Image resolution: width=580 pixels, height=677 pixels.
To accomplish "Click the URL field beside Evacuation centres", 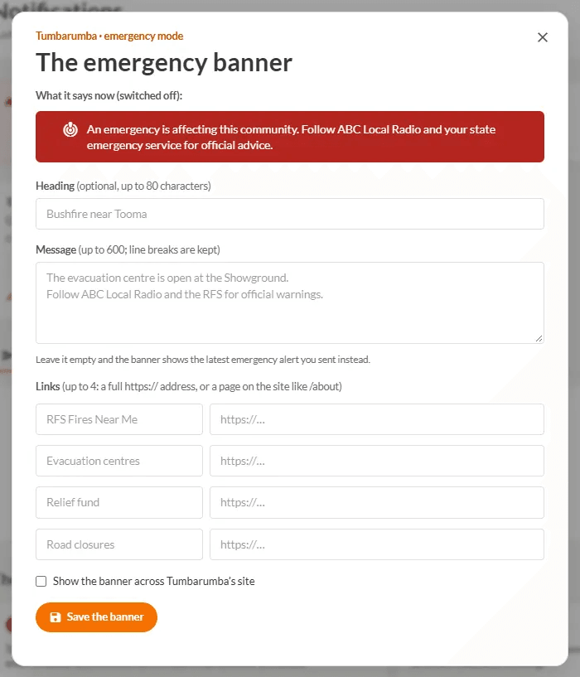I will point(377,461).
